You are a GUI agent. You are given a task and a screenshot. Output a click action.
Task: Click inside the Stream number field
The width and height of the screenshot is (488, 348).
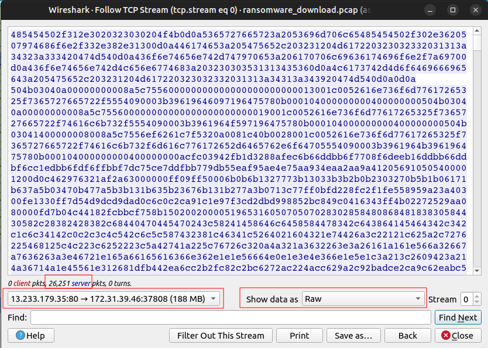pyautogui.click(x=466, y=299)
